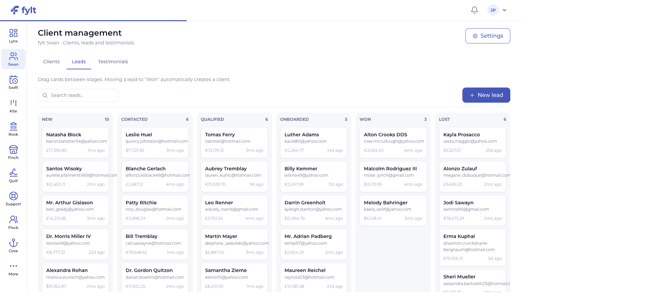Open the Patty Ritchie card

(x=155, y=210)
